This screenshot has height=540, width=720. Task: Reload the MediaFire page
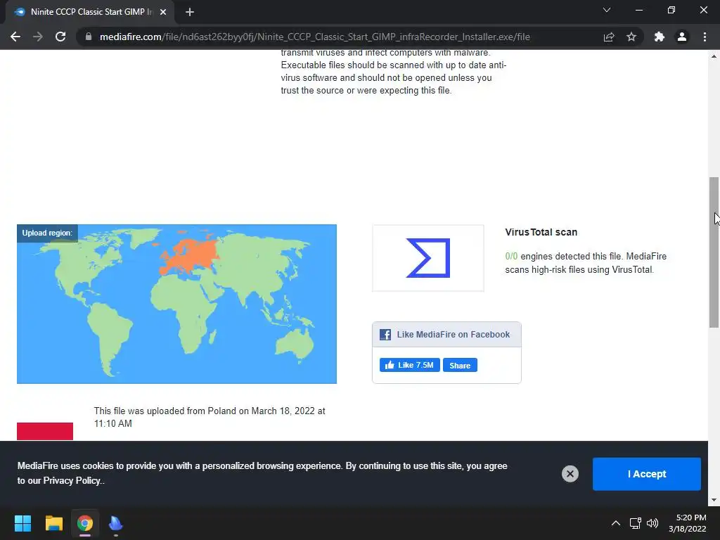(x=60, y=37)
